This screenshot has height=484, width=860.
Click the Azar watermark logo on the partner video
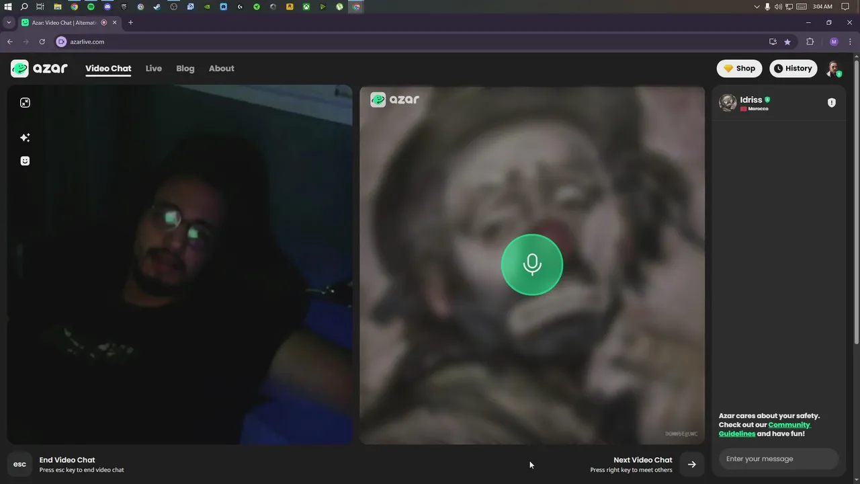395,99
